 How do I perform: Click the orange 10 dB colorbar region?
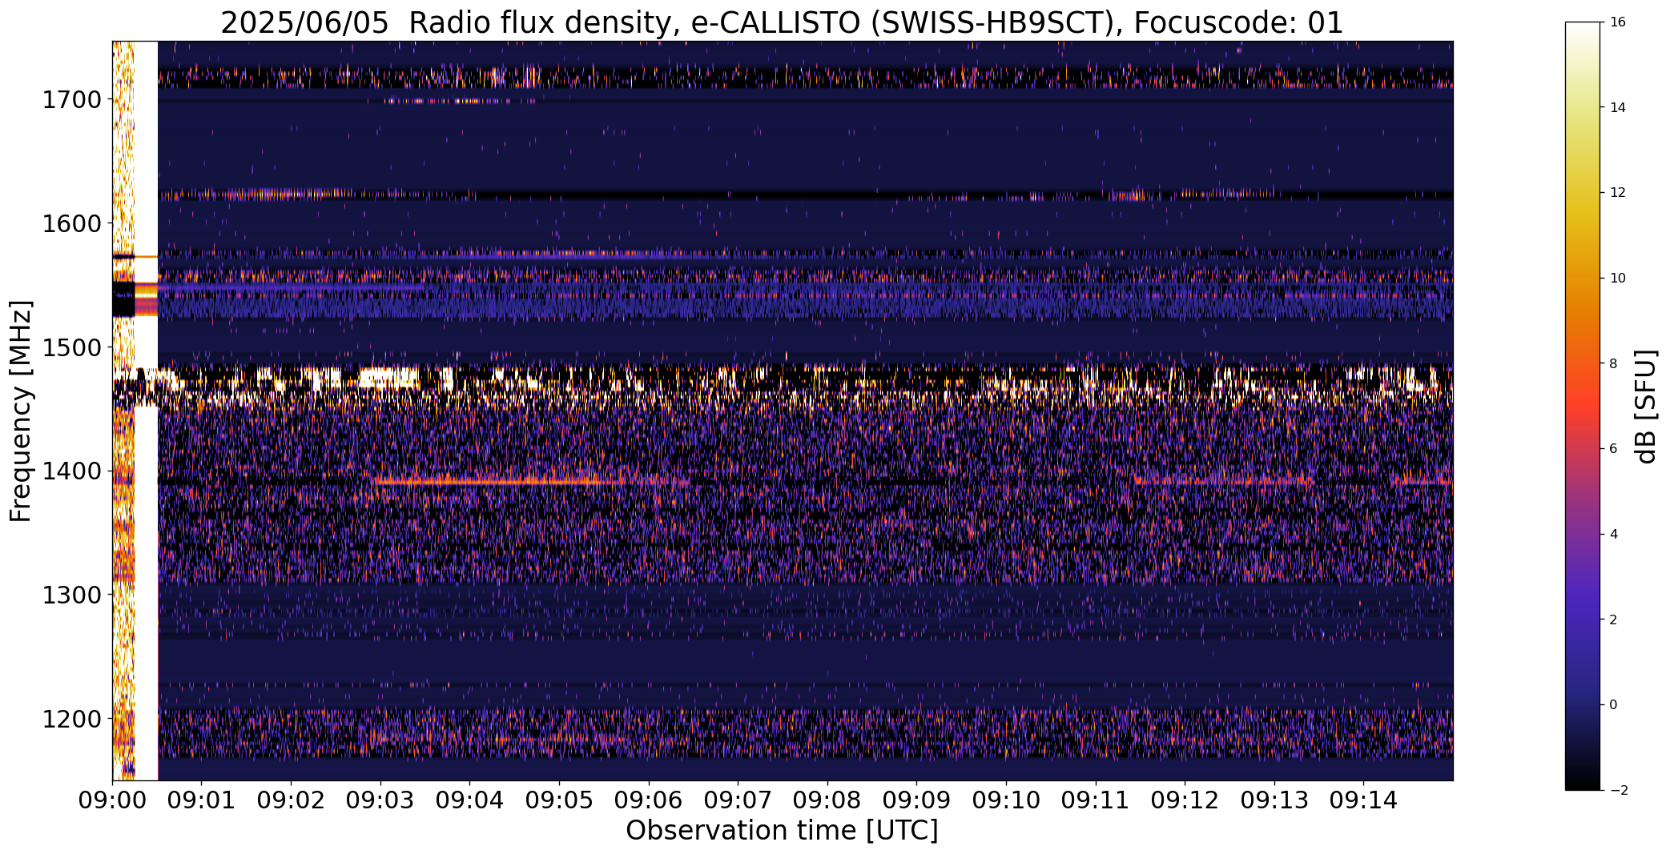[1583, 278]
